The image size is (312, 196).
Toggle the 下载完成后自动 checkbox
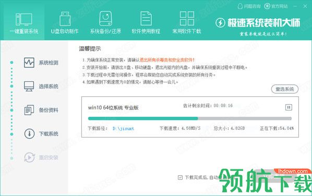180,177
